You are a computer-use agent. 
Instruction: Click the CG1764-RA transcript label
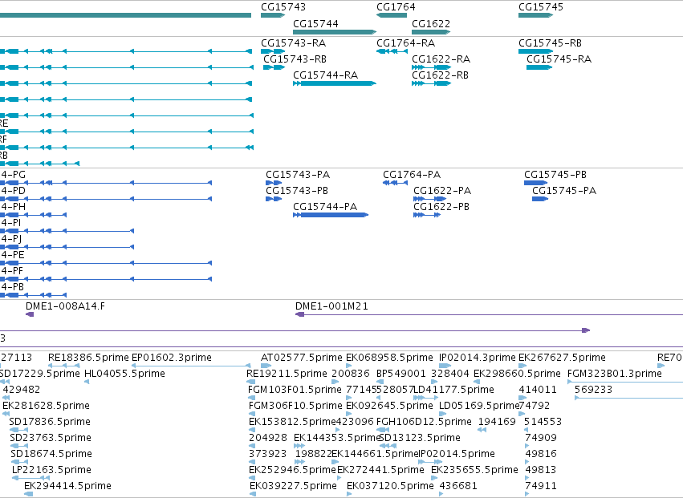click(x=405, y=43)
